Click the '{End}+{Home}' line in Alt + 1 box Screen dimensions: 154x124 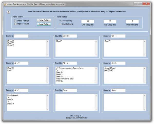[13, 95]
